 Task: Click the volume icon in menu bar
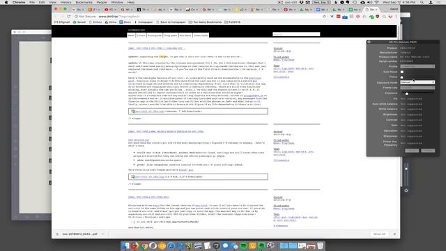tap(369, 2)
